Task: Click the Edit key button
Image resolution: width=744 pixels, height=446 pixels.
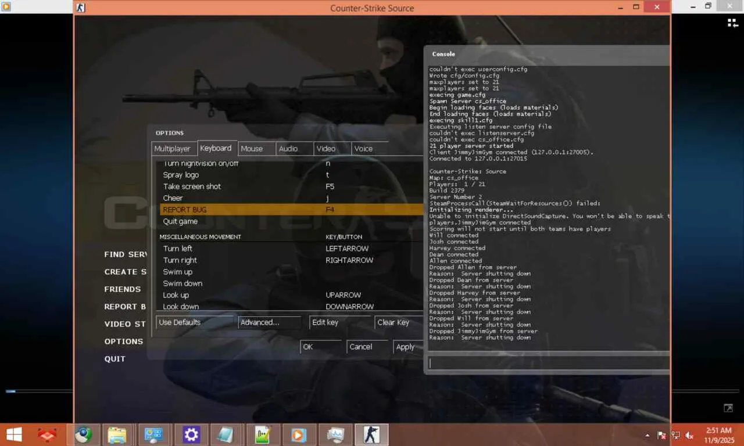Action: click(x=341, y=322)
